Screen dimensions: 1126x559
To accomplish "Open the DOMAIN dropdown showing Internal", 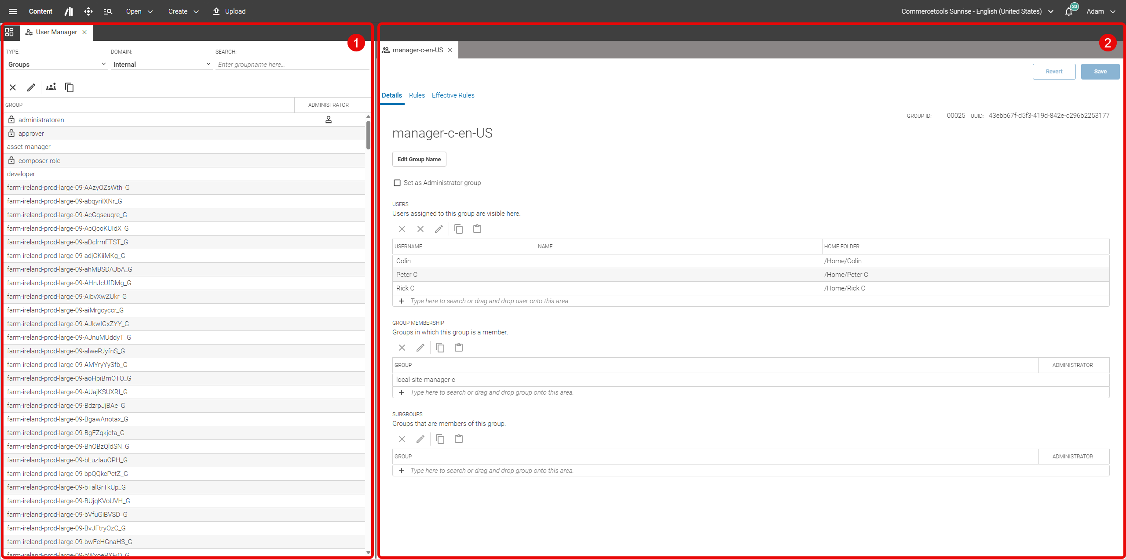I will pos(161,64).
